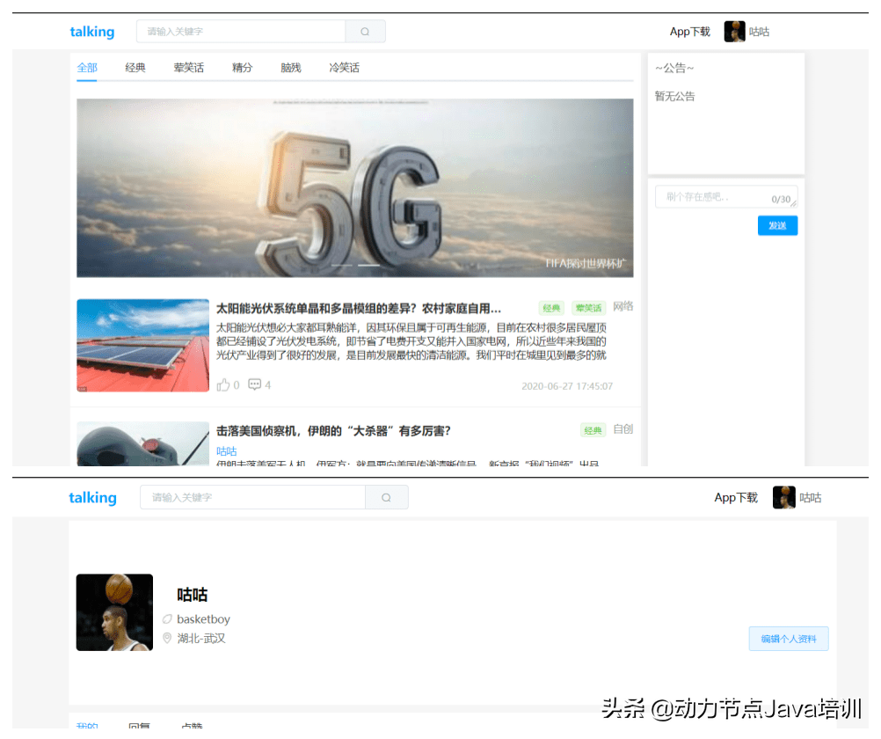Image resolution: width=881 pixels, height=739 pixels.
Task: Open the 荤笑话 category tab
Action: point(188,67)
